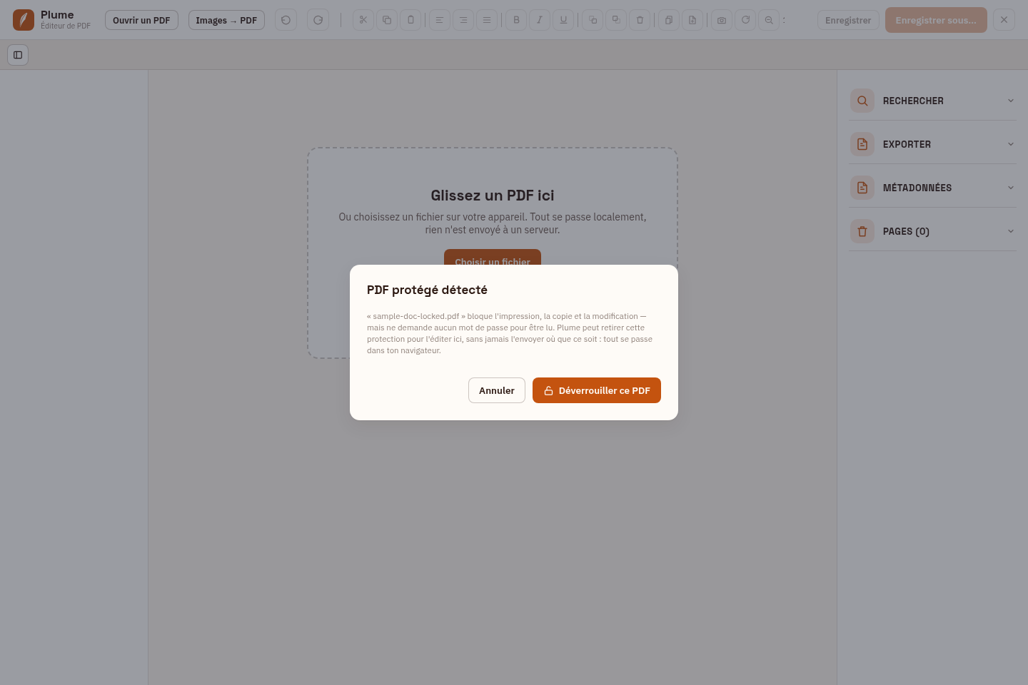Viewport: 1028px width, 685px height.
Task: Click the zoom out magnifier icon
Action: 769,20
